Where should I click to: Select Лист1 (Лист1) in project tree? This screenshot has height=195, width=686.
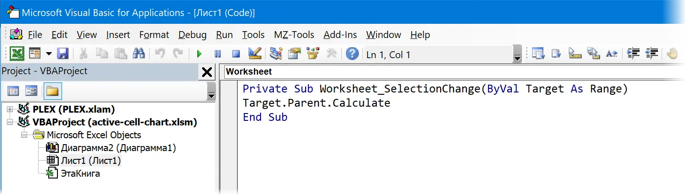(91, 161)
